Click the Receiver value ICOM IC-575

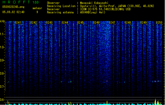(89, 9)
